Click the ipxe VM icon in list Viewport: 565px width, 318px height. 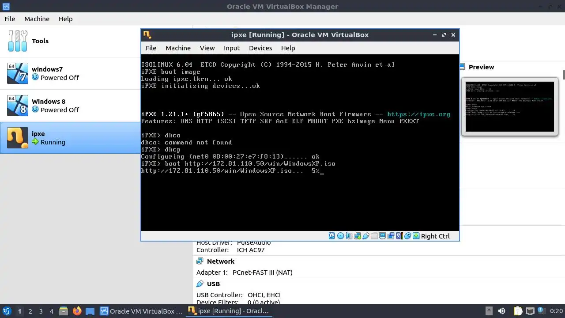pos(18,137)
